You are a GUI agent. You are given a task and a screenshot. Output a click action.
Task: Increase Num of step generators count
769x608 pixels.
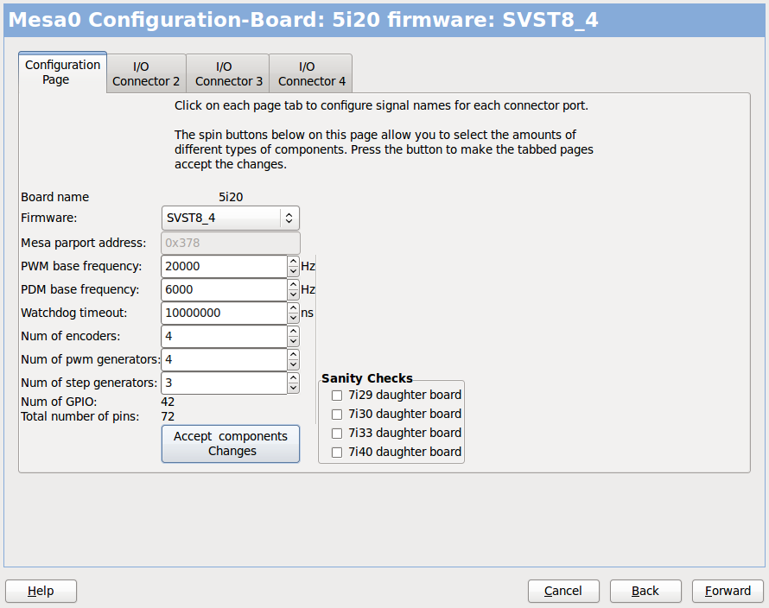coord(293,378)
